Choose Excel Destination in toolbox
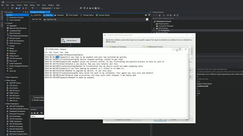 pos(15,116)
